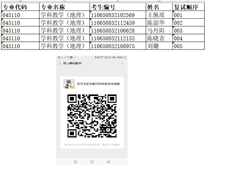The image size is (226, 169).
Task: Tap the Android home circle icon
Action: (x=92, y=162)
